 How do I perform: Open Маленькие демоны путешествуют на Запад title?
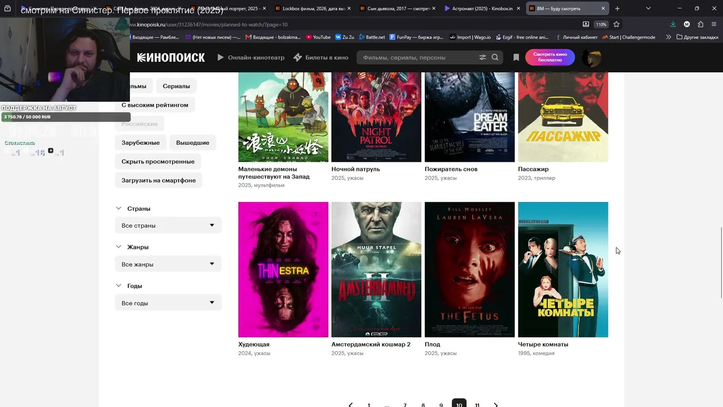(x=275, y=173)
